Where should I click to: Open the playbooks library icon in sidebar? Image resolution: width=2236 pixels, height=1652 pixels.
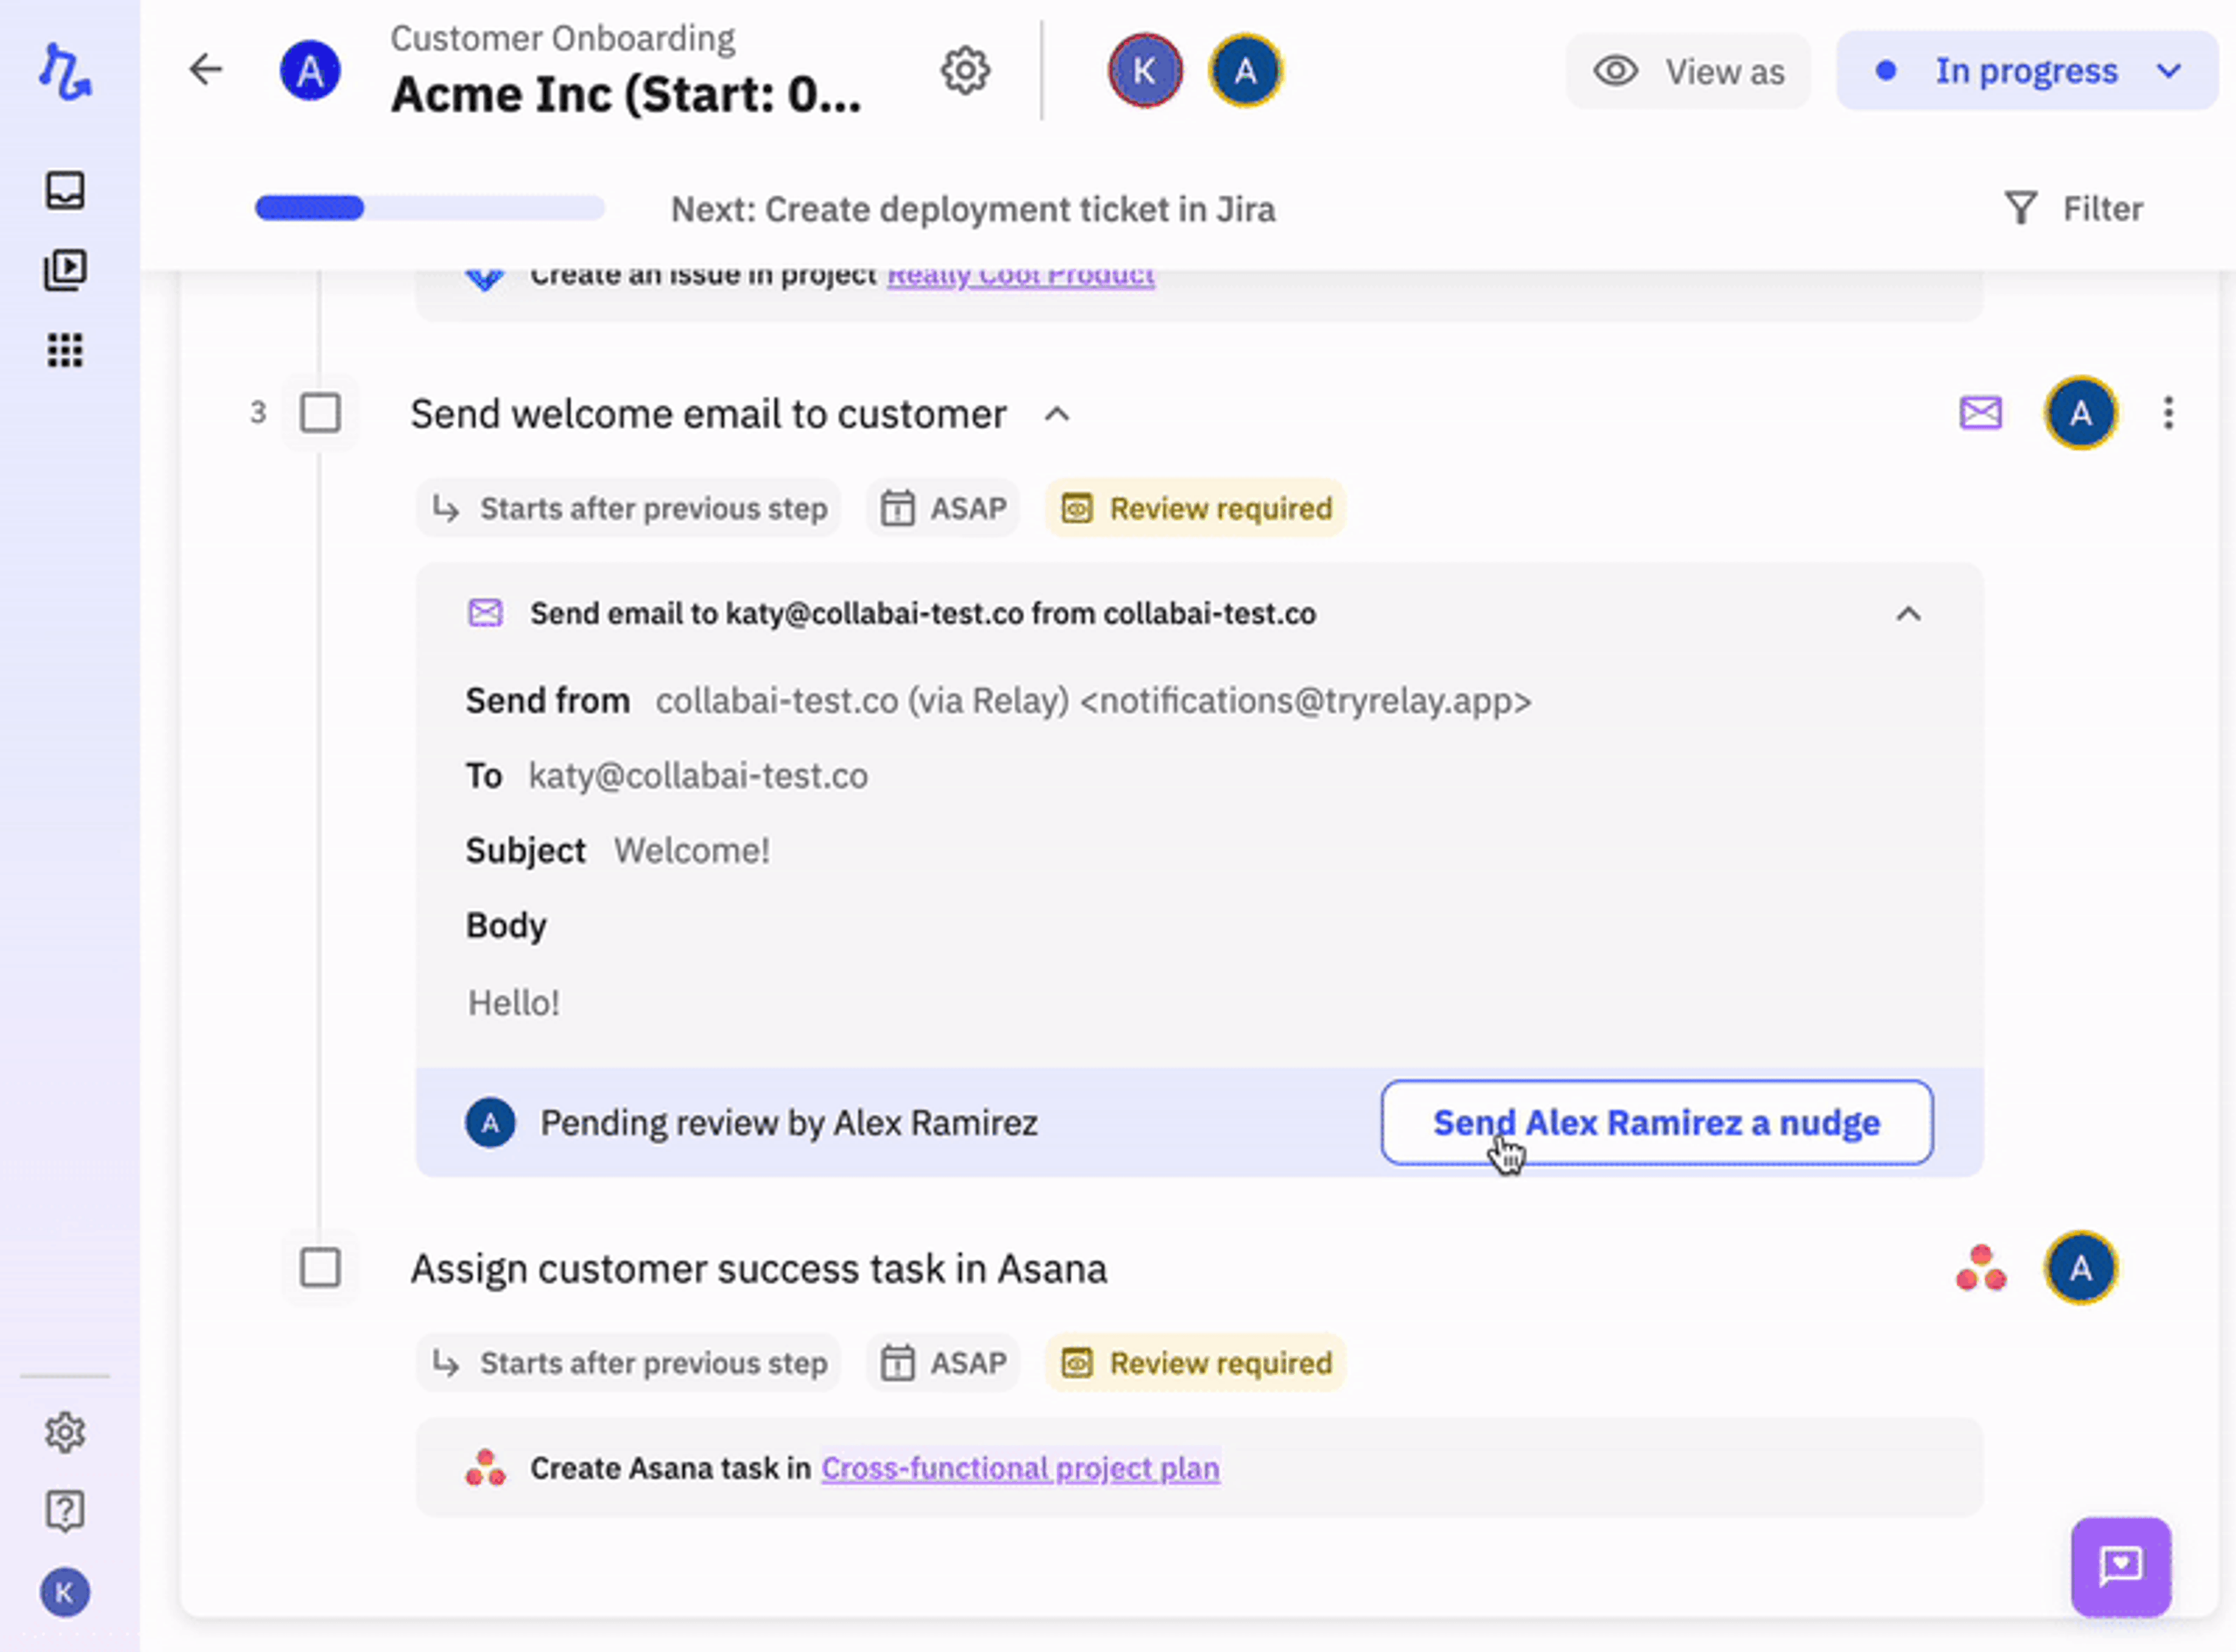click(65, 270)
